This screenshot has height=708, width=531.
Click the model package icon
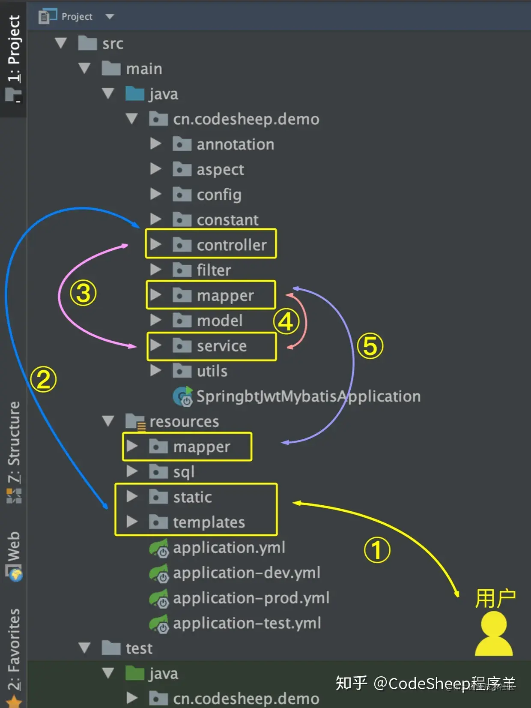click(x=182, y=321)
